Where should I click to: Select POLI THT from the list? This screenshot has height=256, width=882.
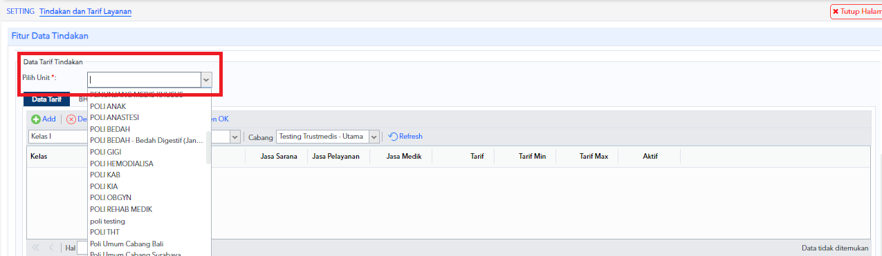tap(104, 232)
